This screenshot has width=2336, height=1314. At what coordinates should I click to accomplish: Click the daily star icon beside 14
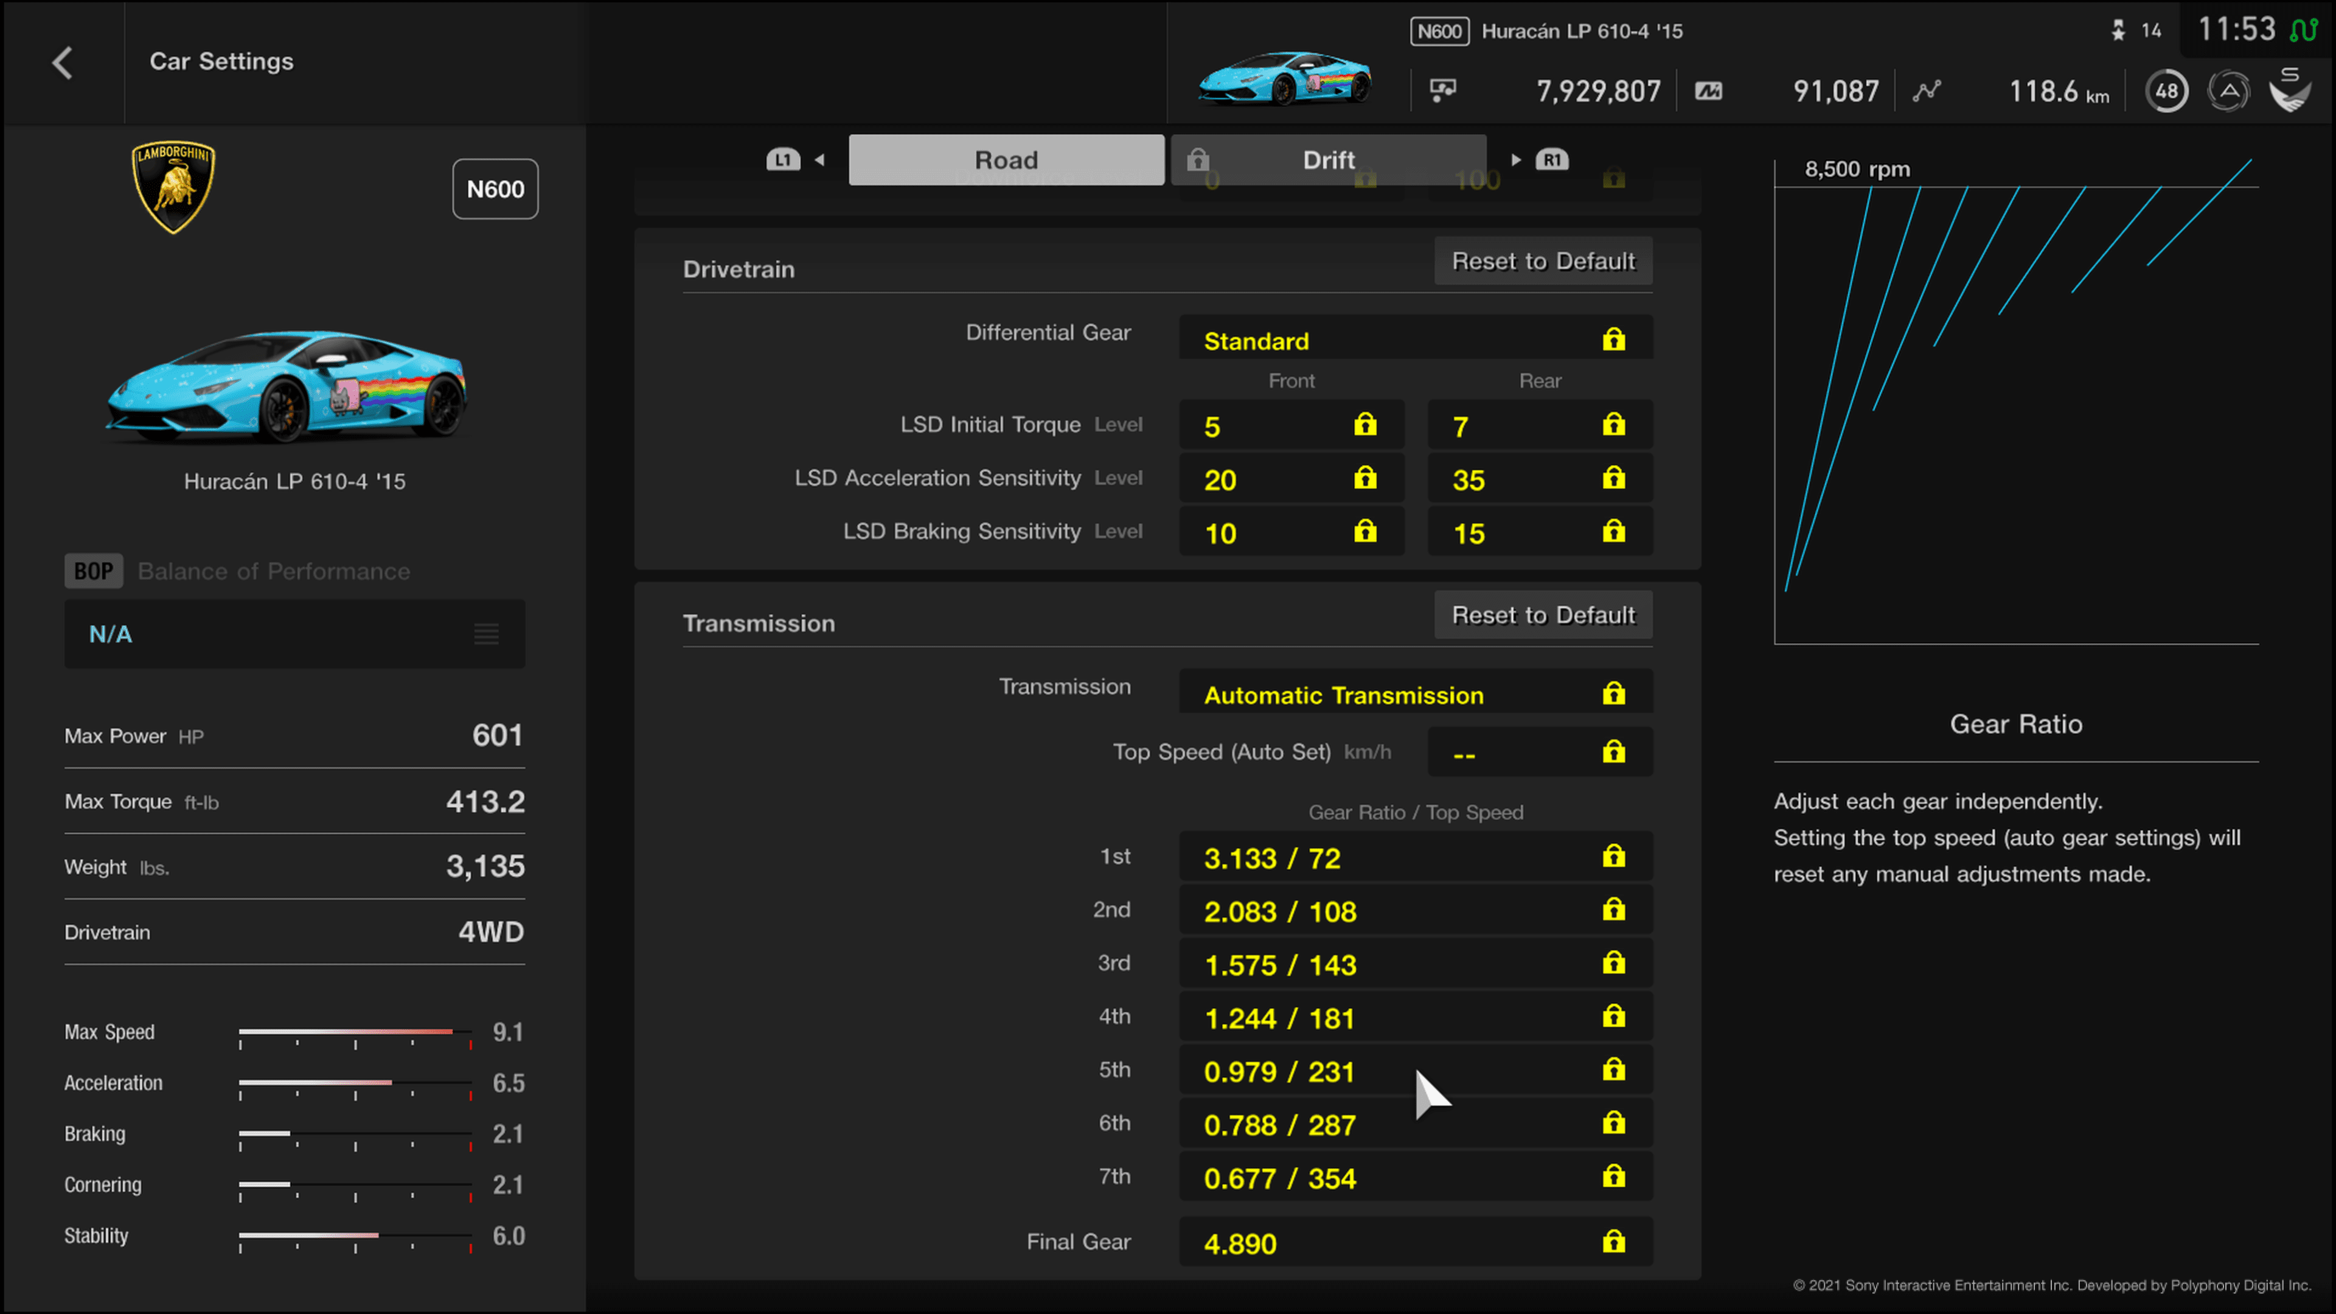2118,31
